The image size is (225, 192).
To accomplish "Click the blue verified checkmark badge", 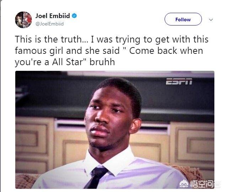I will 74,16.
